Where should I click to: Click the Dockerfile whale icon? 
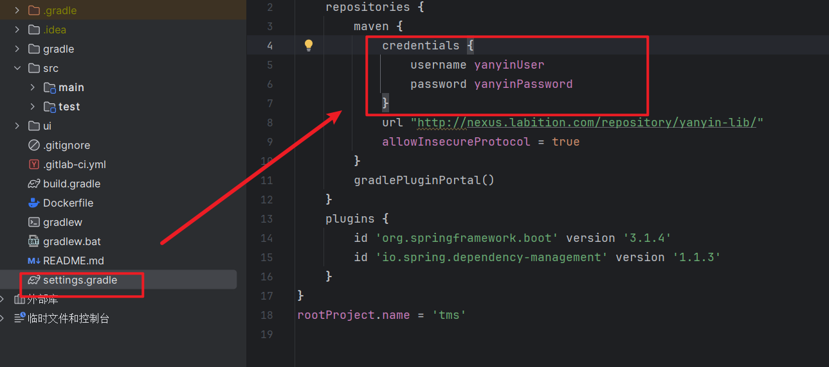coord(34,203)
